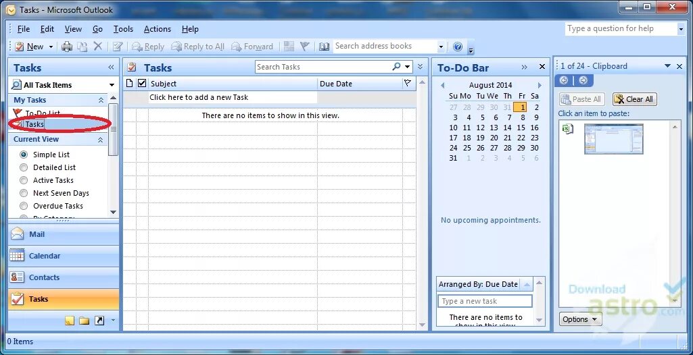Open the Go menu
Image resolution: width=693 pixels, height=355 pixels.
tap(97, 29)
